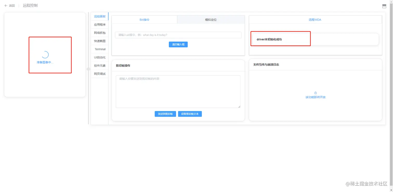Image resolution: width=393 pixels, height=192 pixels.
Task: Click the panel splitter collapse handle
Action: click(x=88, y=69)
